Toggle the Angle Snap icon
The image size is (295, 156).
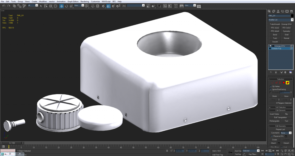[x=108, y=6]
